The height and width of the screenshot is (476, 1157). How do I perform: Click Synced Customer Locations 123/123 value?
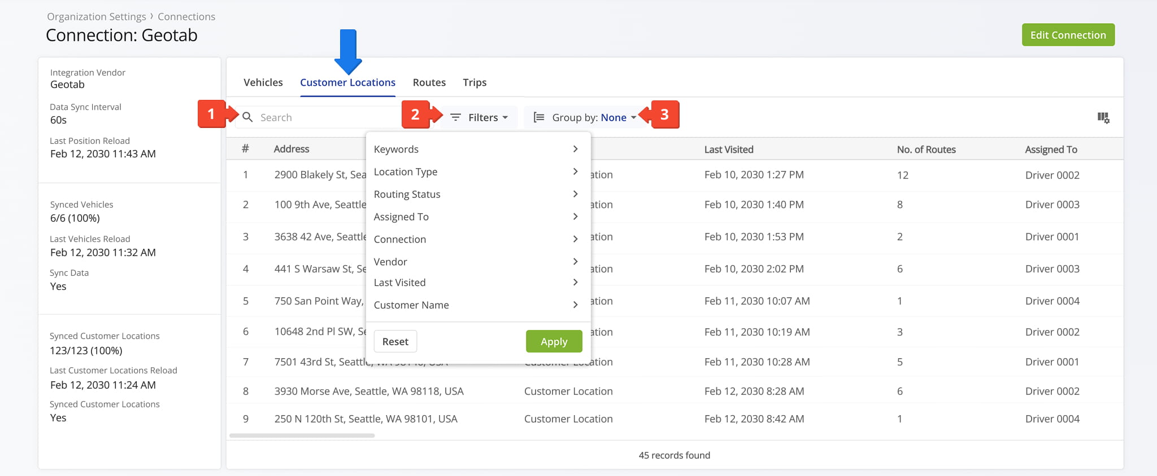[86, 351]
